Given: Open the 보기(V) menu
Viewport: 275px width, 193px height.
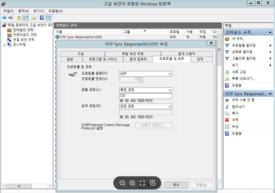Looking at the screenshot, I should click(39, 11).
